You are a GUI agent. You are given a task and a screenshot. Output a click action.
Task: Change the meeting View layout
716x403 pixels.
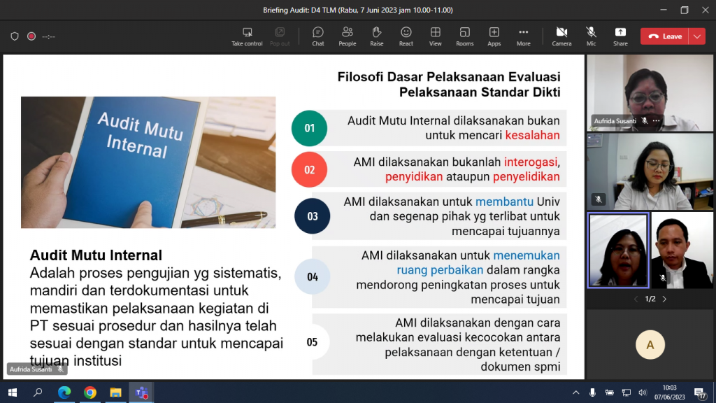(435, 36)
